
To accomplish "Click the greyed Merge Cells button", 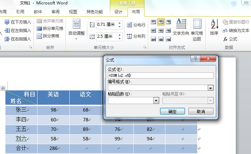I will coord(50,21).
